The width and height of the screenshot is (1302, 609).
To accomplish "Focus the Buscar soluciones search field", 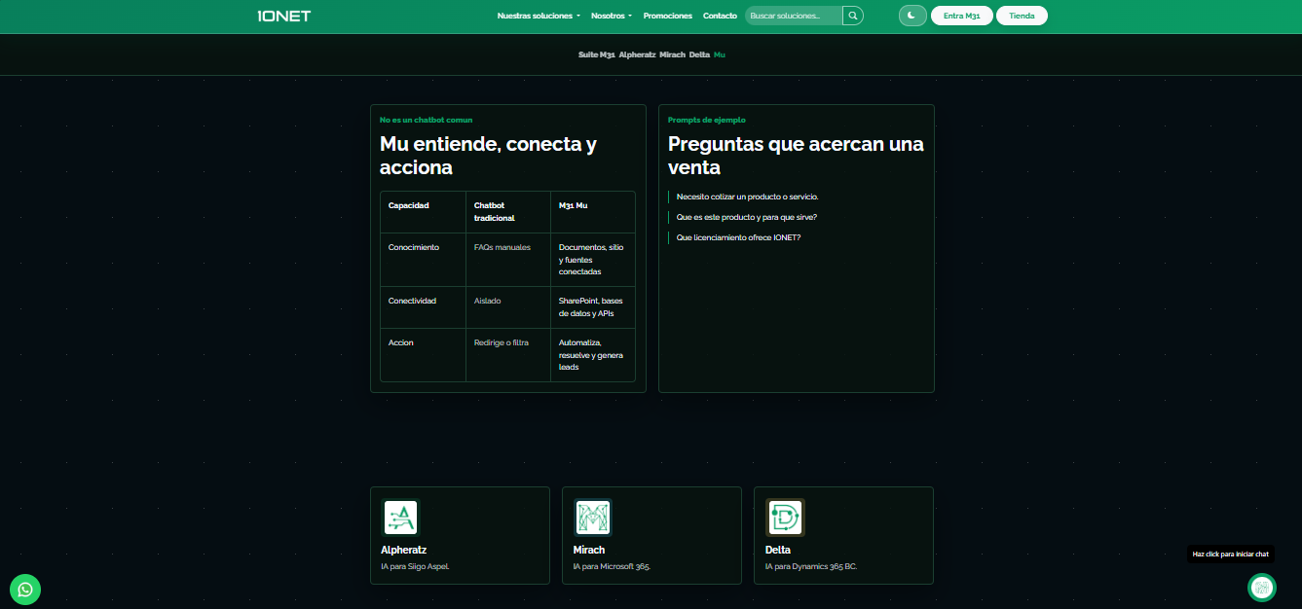I will tap(794, 16).
